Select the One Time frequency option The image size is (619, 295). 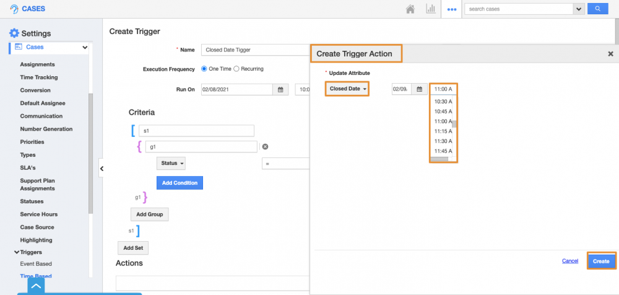(x=204, y=69)
